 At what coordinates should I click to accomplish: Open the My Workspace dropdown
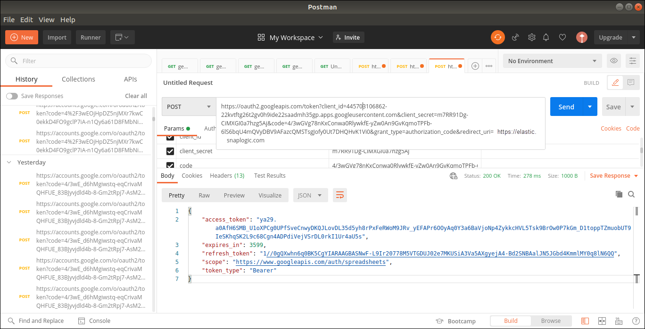(x=290, y=37)
